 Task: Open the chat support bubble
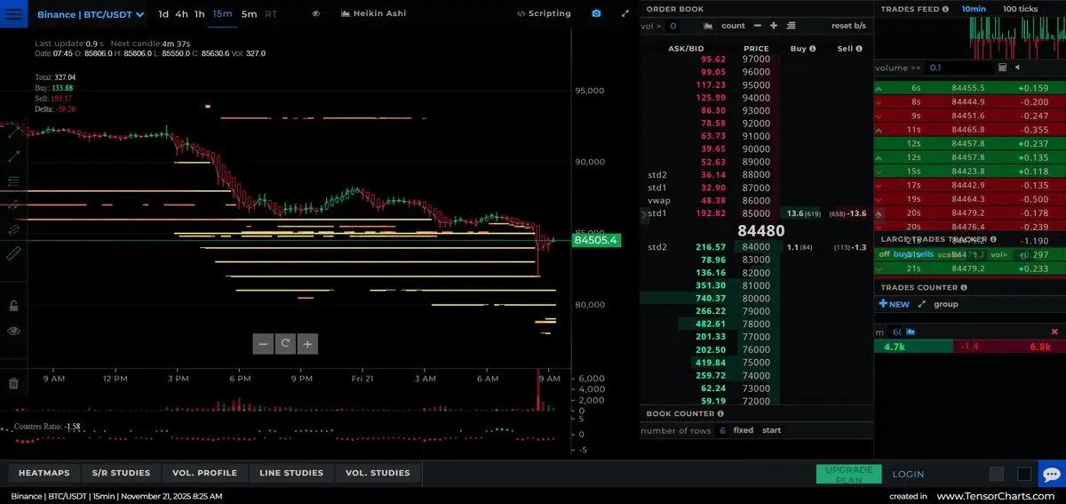point(1052,474)
